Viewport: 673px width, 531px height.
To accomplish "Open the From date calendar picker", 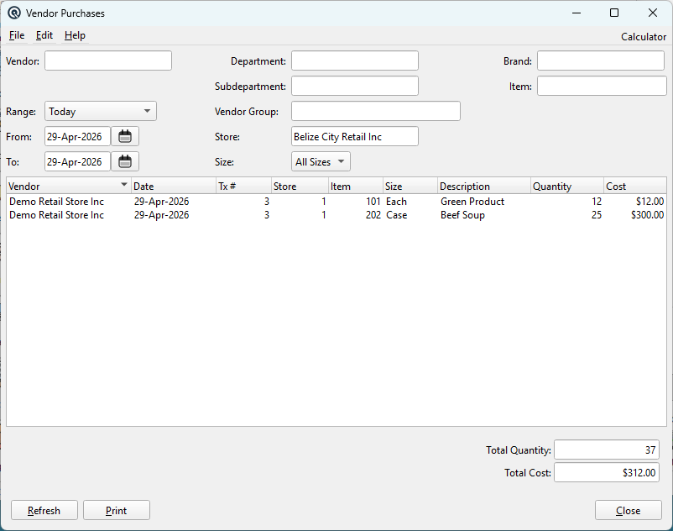I will pos(125,137).
